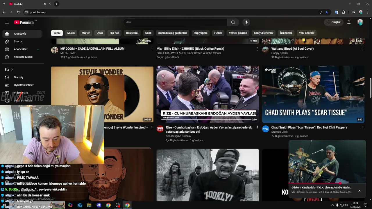The image size is (372, 209).
Task: Open options for MF DOOM + SADE video
Action: click(x=152, y=49)
